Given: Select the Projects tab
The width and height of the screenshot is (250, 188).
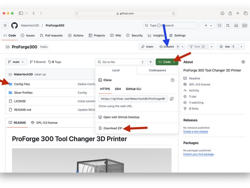Looking at the screenshot, I should (97, 36).
